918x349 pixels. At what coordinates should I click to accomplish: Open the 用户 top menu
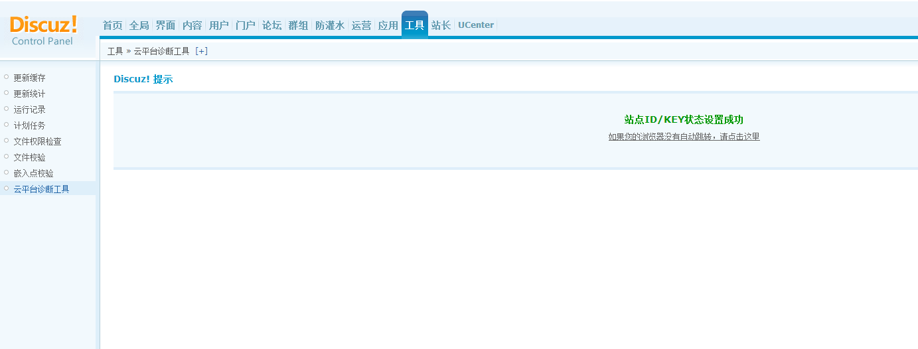point(218,25)
